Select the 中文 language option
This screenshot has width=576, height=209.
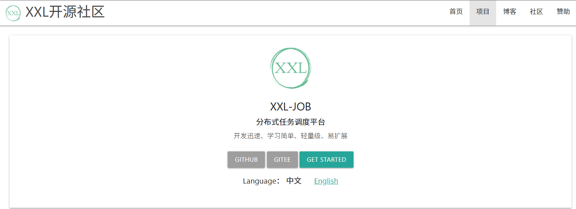pyautogui.click(x=294, y=181)
